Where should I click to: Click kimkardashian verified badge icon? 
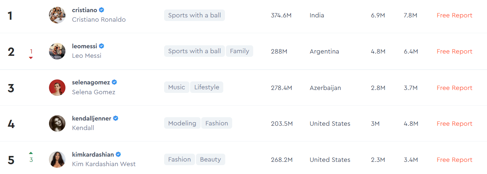118,155
